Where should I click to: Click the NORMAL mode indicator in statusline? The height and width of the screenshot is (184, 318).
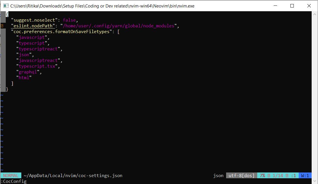point(11,175)
